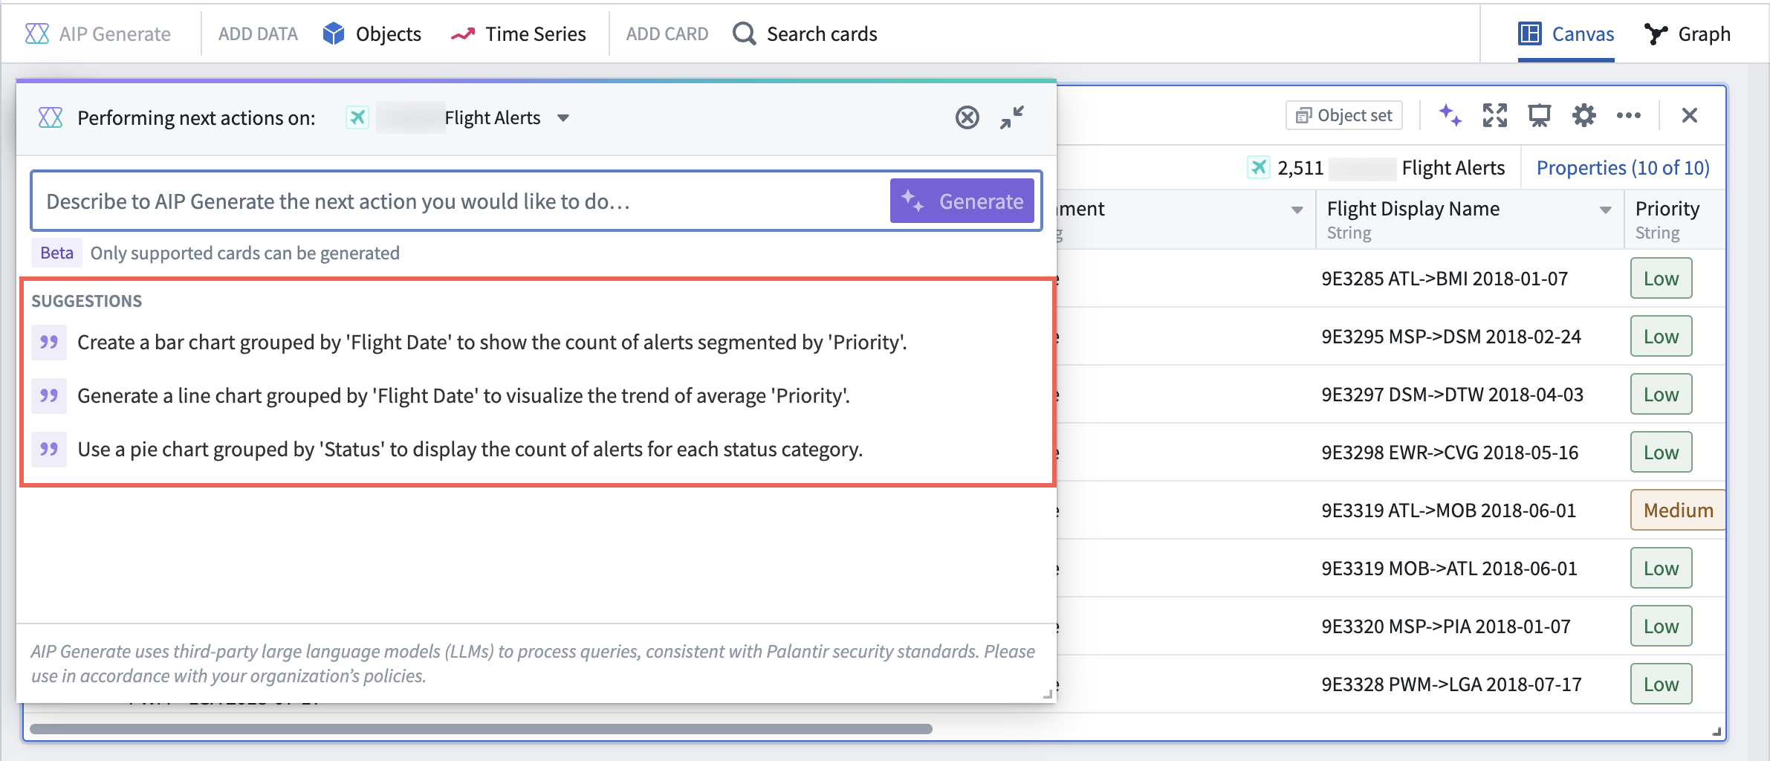1770x761 pixels.
Task: Open Search cards
Action: click(805, 34)
